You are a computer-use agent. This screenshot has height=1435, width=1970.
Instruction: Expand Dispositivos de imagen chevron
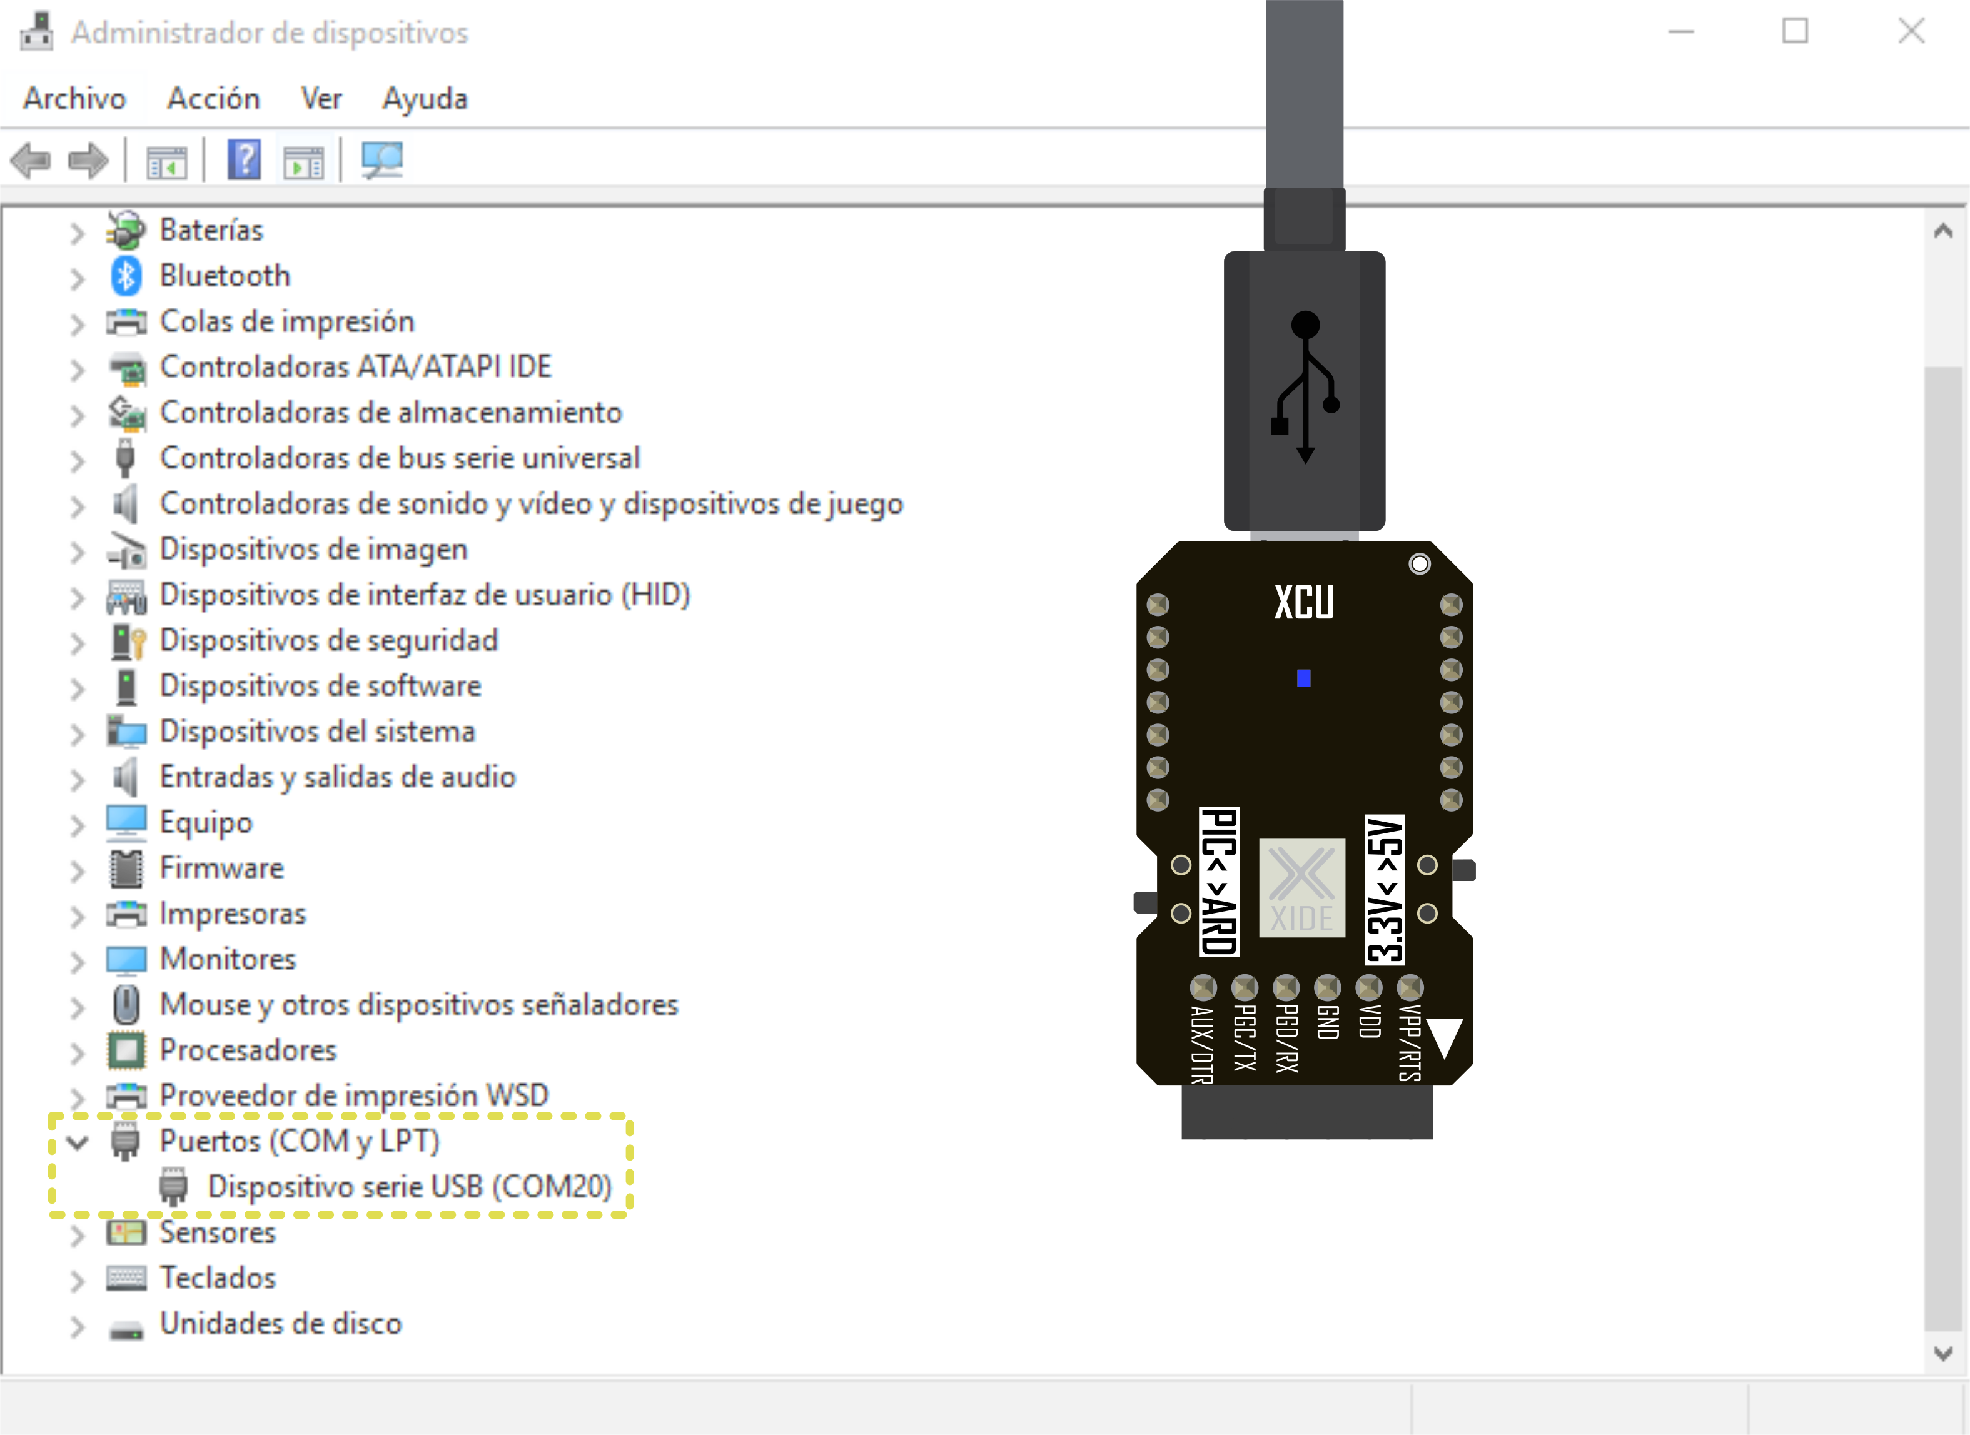76,553
